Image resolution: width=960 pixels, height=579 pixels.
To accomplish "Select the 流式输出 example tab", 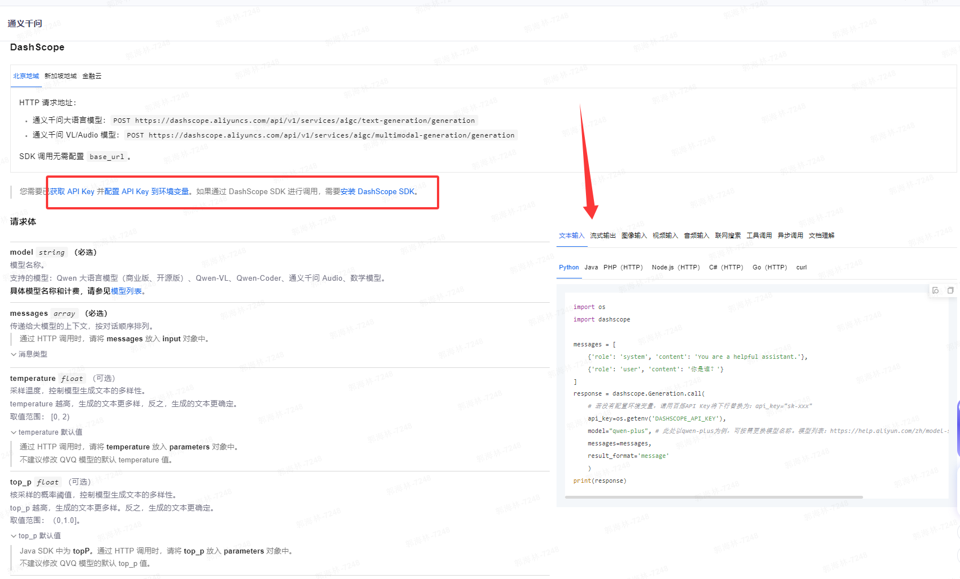I will [x=602, y=235].
